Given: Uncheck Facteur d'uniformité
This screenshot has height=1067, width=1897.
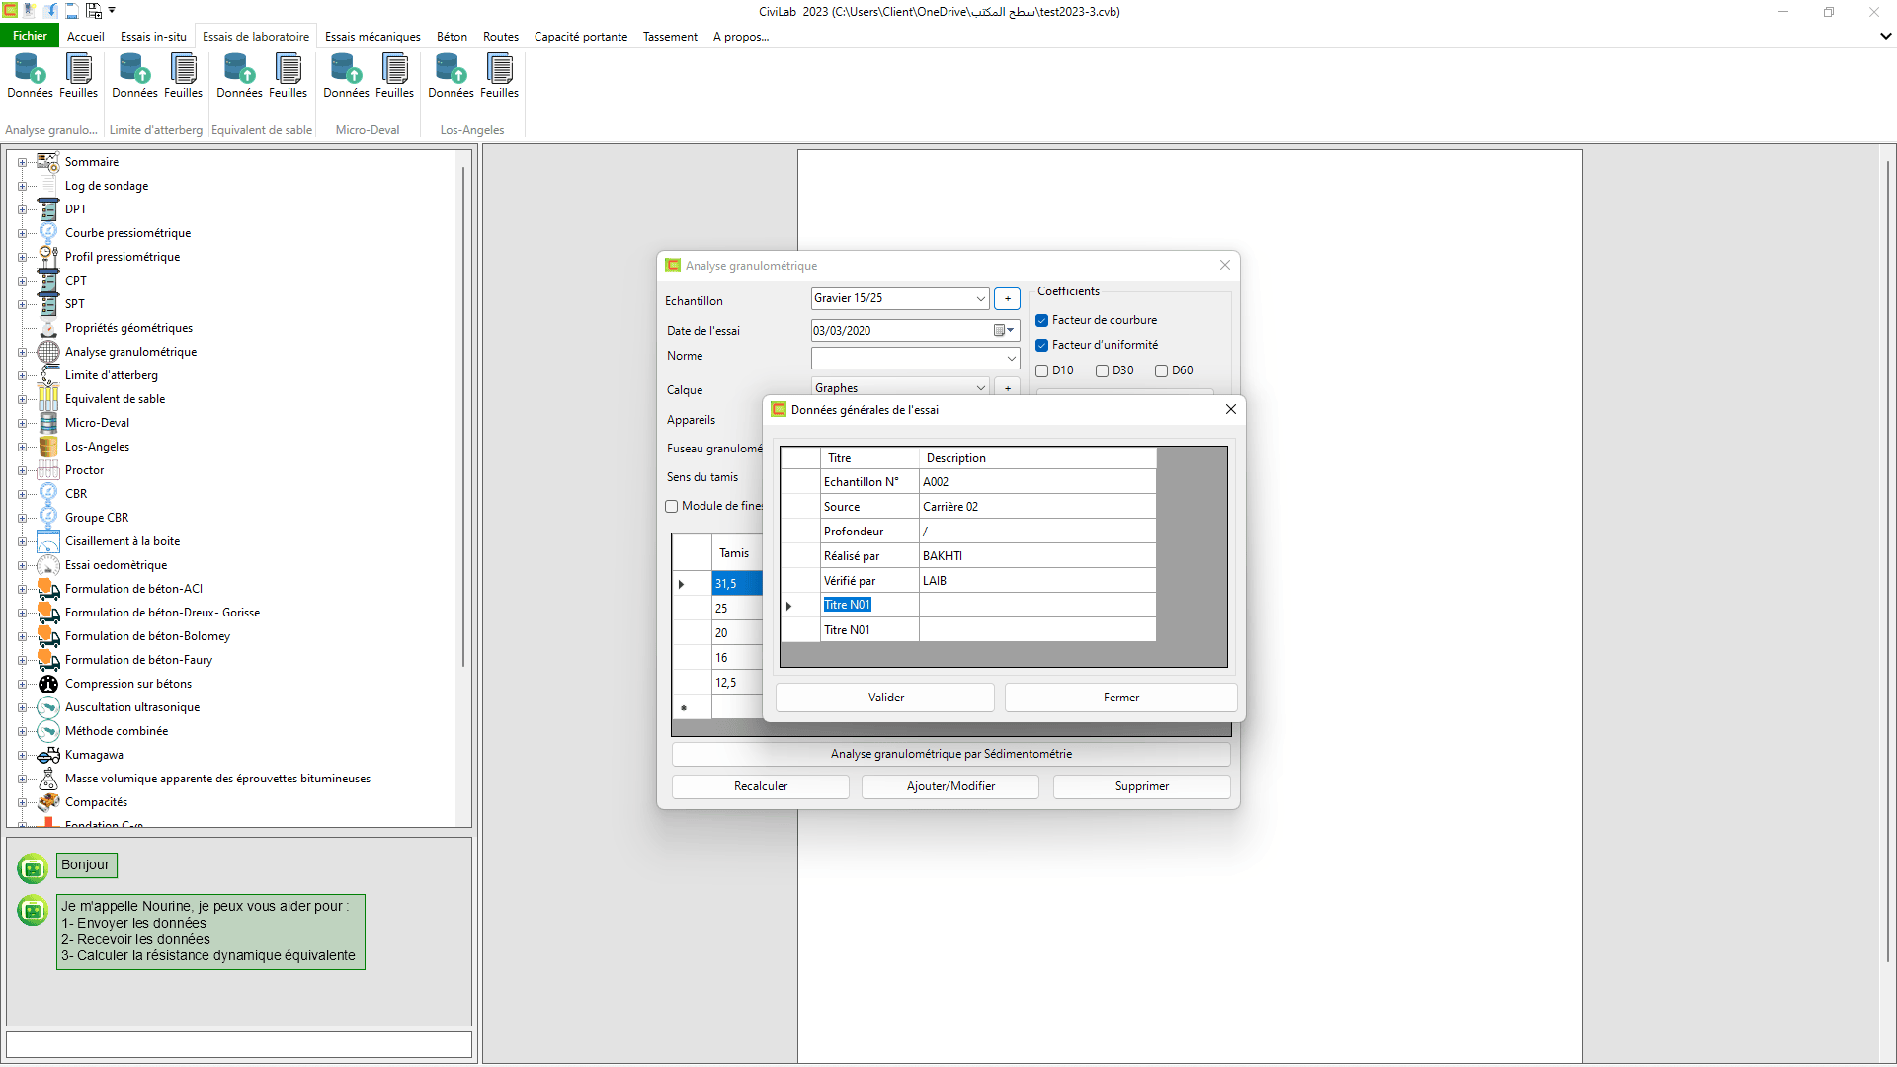Looking at the screenshot, I should pyautogui.click(x=1041, y=345).
